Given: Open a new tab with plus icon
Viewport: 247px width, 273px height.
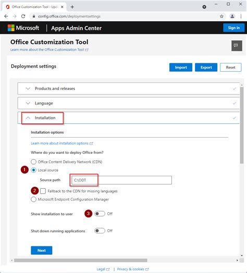Looking at the screenshot, I should click(x=72, y=7).
